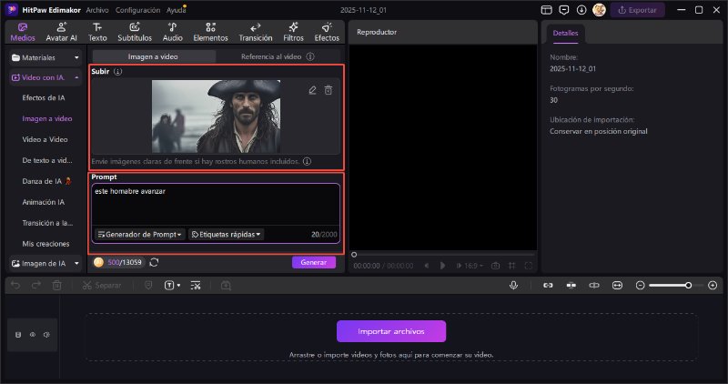Open the Subtítulos section

click(135, 32)
